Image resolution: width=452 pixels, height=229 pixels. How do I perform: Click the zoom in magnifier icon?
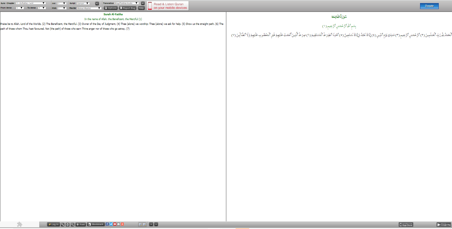point(140,224)
